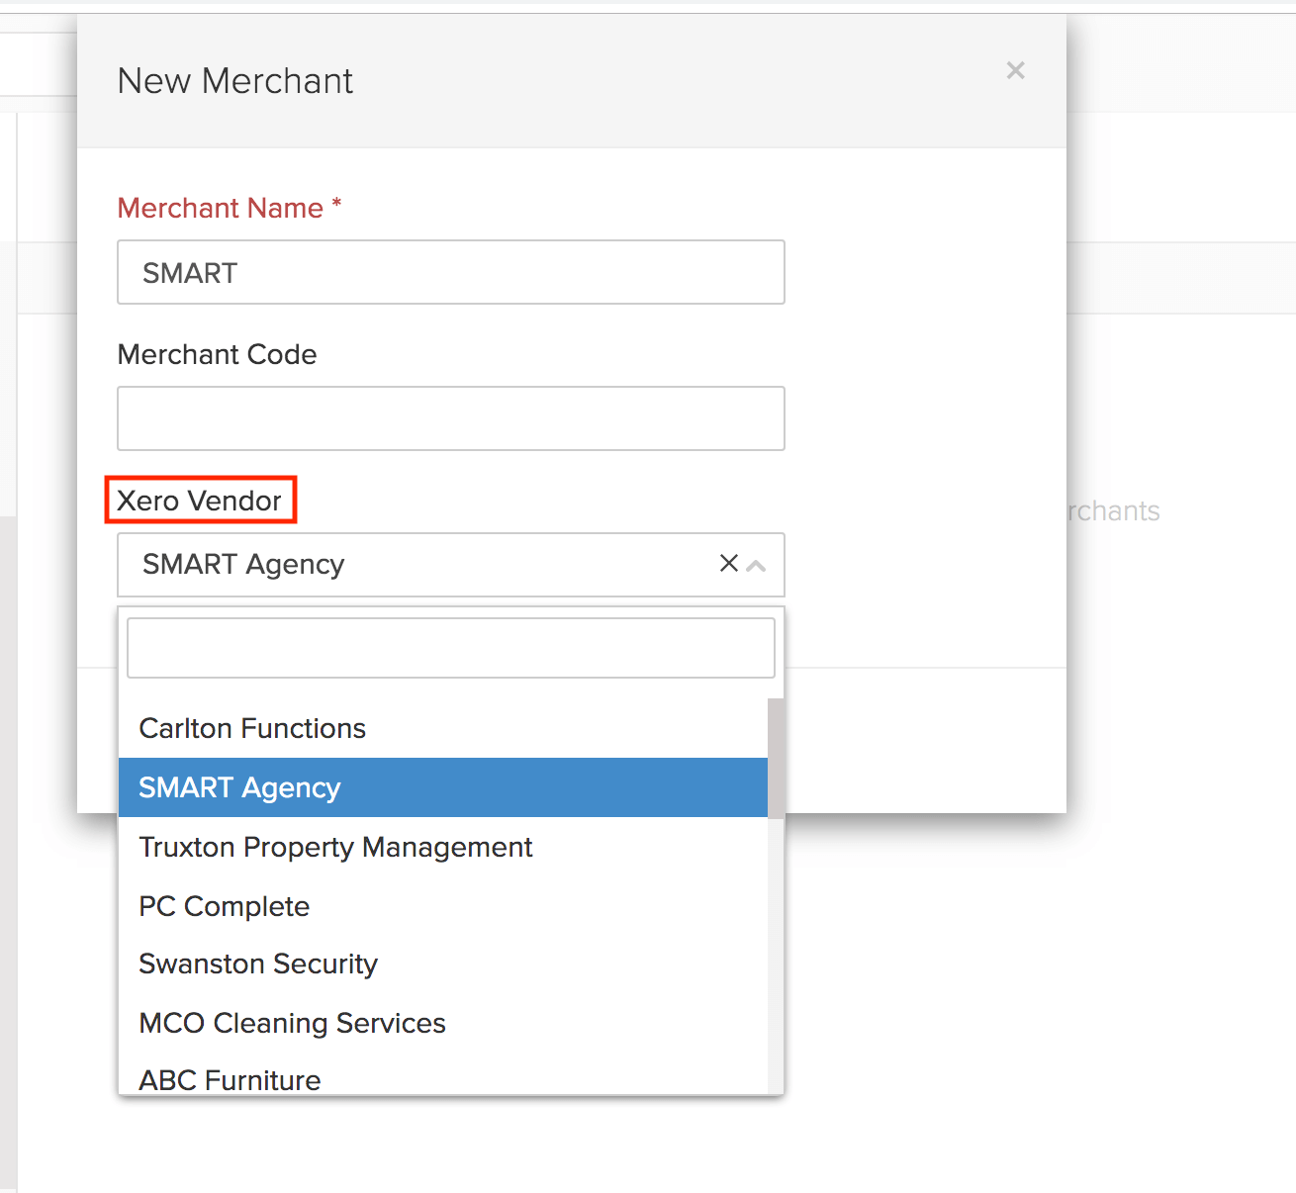The height and width of the screenshot is (1193, 1296).
Task: Click the Merchant Code label
Action: (x=217, y=354)
